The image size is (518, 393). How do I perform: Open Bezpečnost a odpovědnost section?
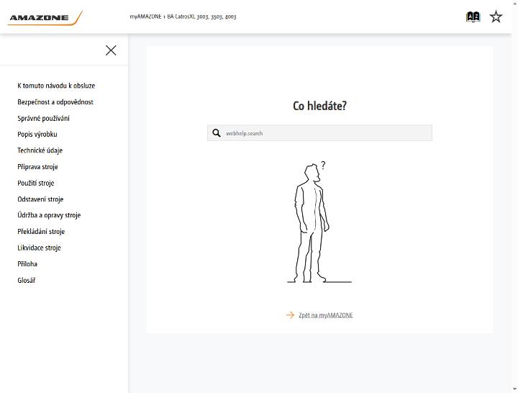[55, 101]
